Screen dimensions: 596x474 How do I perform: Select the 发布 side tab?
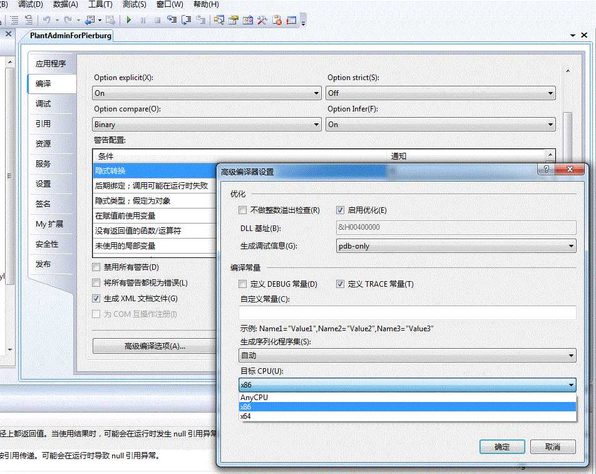43,264
